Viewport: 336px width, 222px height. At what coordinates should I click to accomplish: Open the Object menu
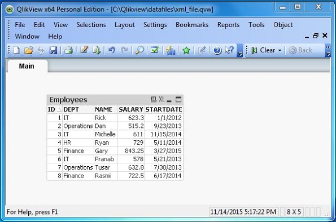283,25
